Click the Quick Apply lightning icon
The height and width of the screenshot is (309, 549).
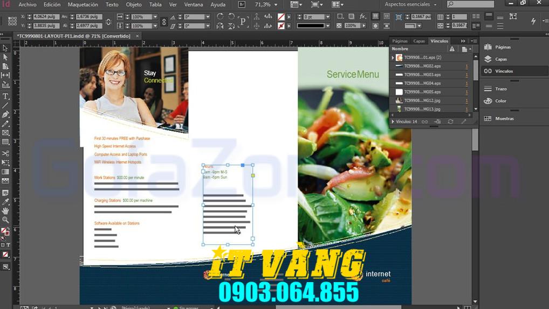(x=533, y=21)
